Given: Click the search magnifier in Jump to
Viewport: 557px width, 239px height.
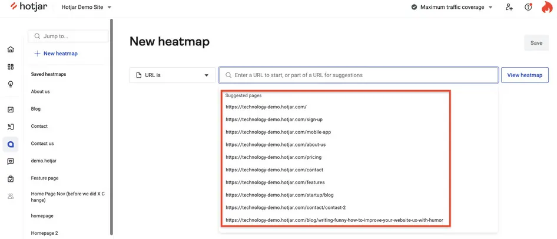Looking at the screenshot, I should (x=37, y=36).
